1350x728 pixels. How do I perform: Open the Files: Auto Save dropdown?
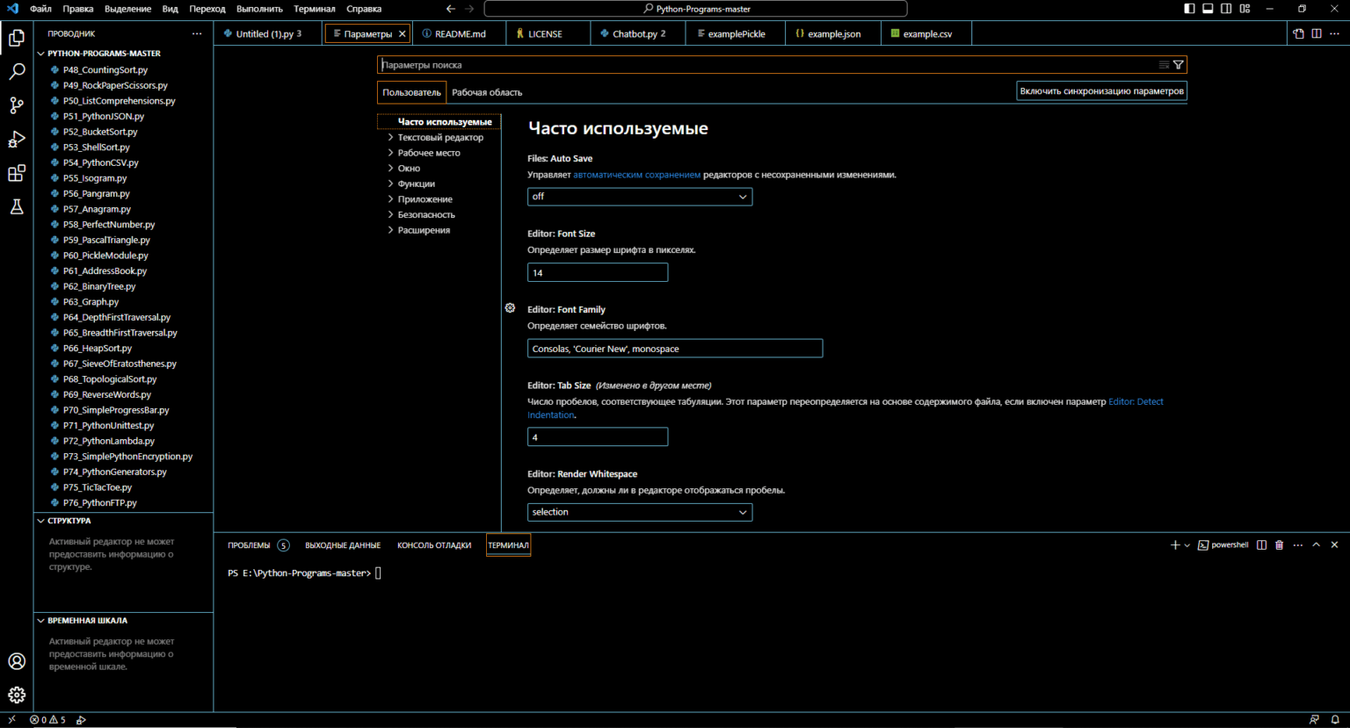[x=639, y=197]
